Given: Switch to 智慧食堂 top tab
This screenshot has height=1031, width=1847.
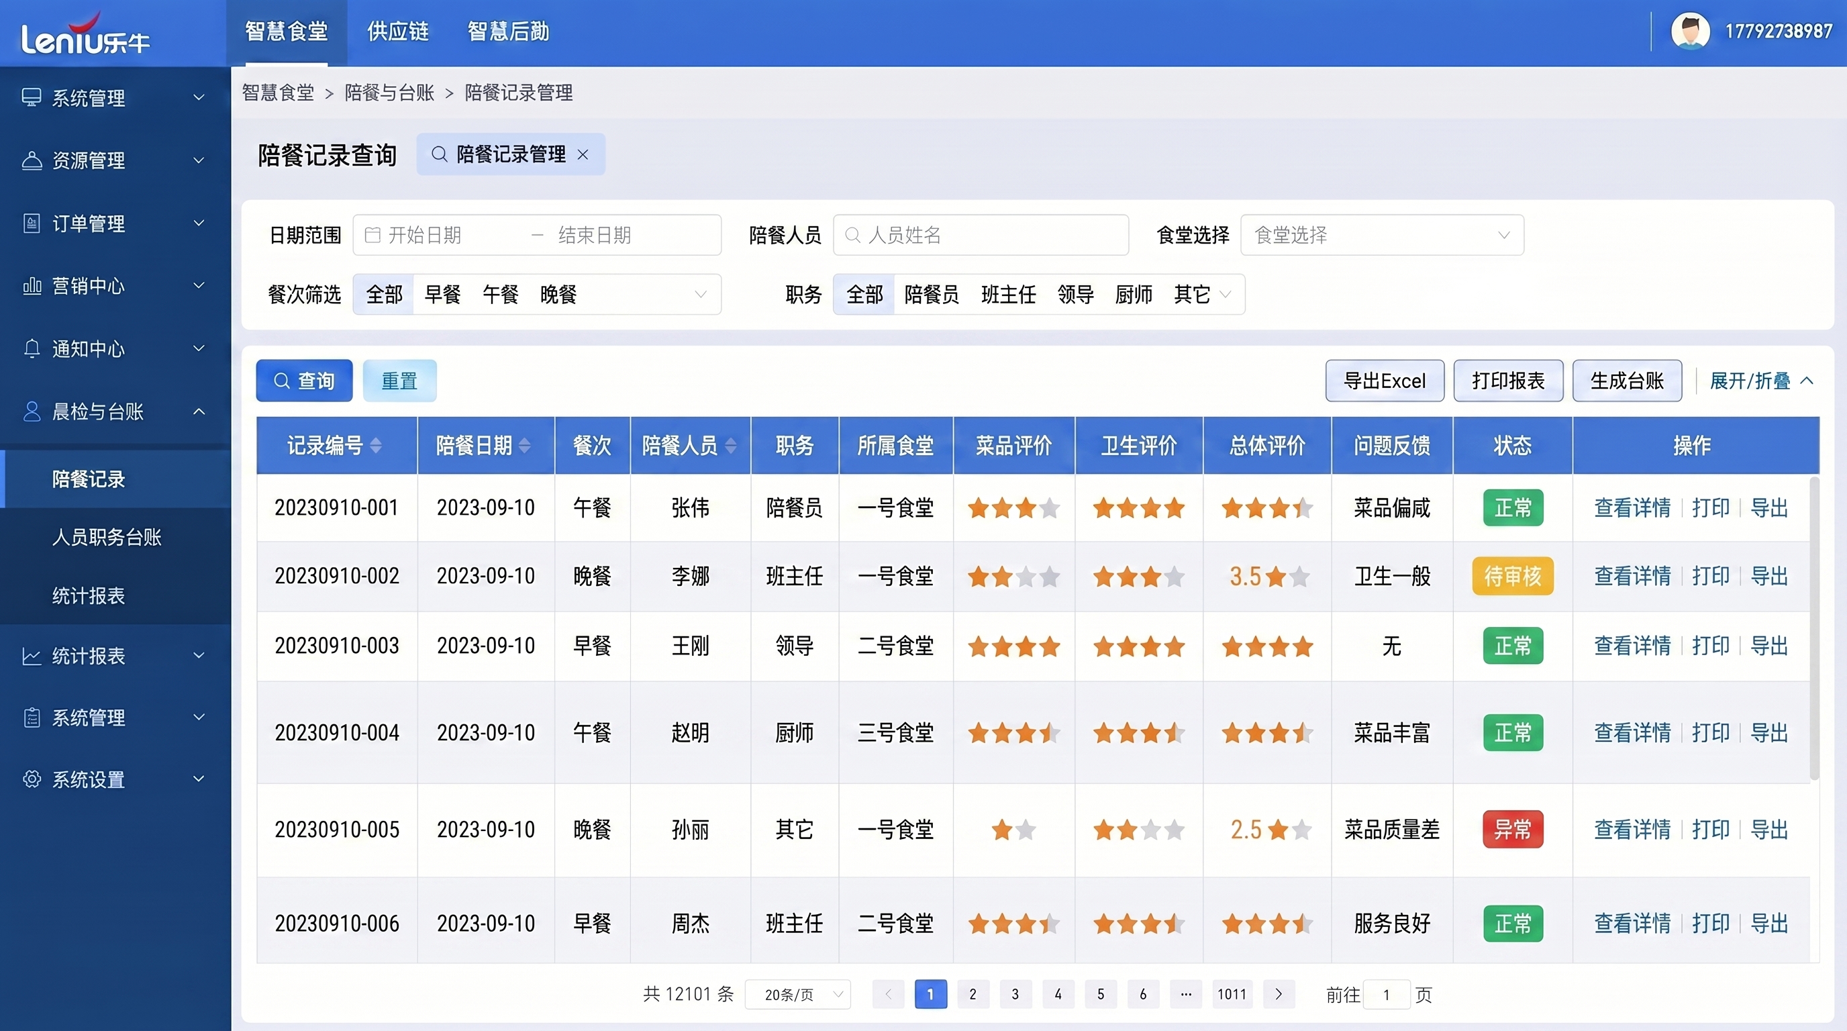Looking at the screenshot, I should click(x=287, y=32).
